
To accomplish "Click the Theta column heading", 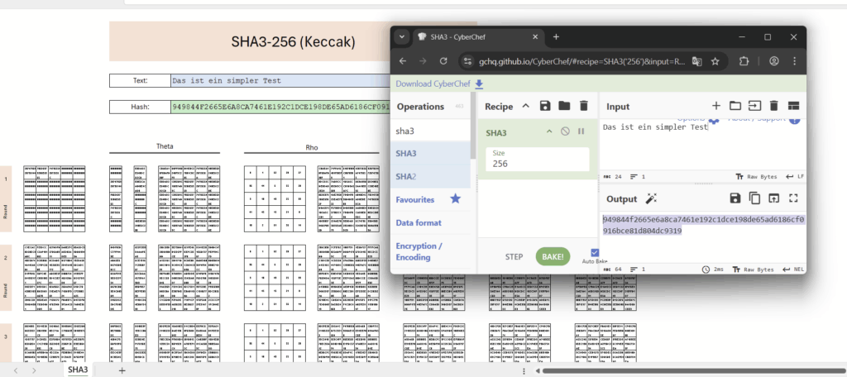I will [x=165, y=146].
